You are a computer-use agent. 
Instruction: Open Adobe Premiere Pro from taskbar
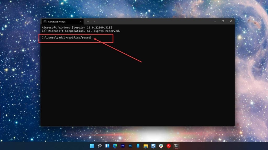coord(122,146)
